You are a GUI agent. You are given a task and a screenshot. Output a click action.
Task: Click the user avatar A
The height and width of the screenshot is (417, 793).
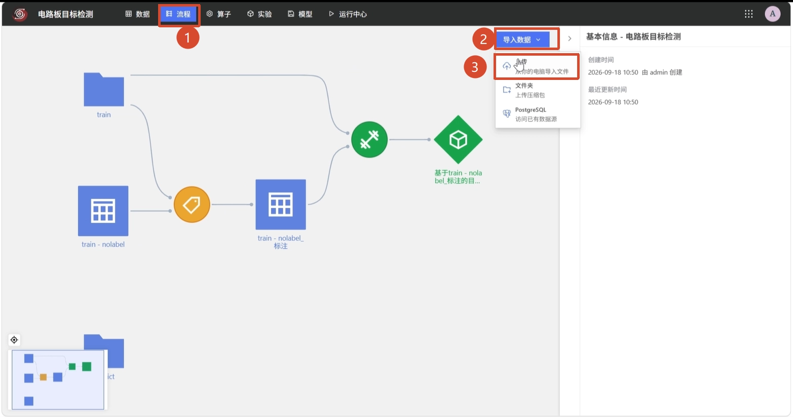click(772, 14)
